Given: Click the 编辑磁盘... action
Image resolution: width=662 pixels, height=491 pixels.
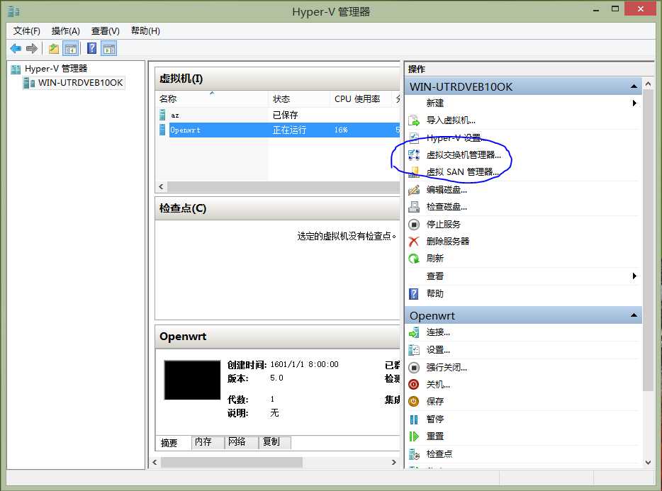Looking at the screenshot, I should click(447, 190).
